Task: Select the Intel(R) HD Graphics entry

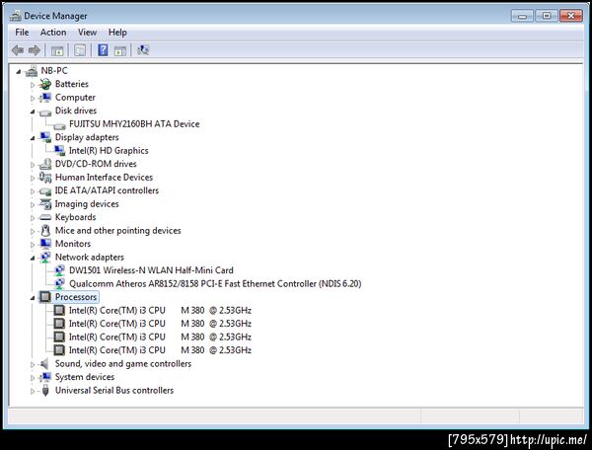Action: click(x=109, y=151)
